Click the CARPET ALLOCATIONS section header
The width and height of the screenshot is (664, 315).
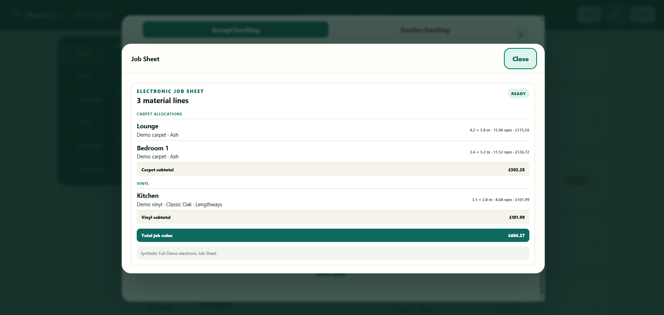(159, 114)
